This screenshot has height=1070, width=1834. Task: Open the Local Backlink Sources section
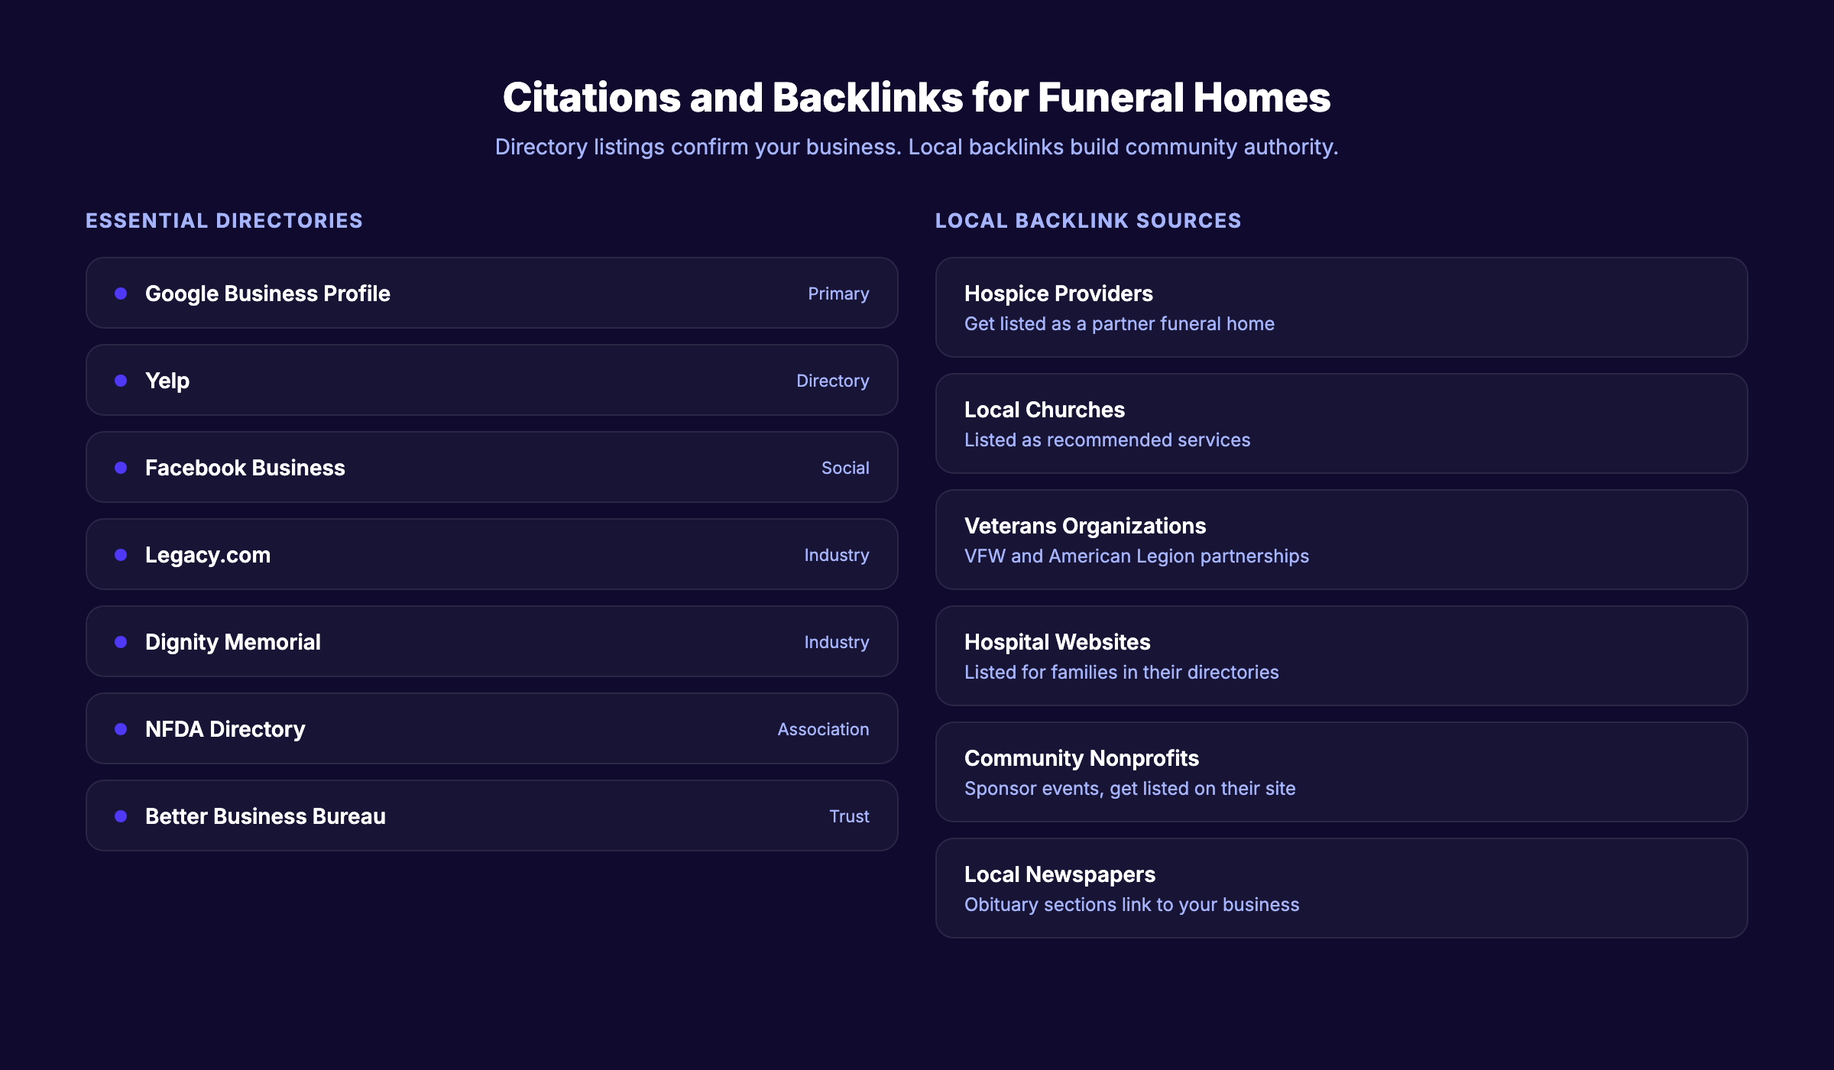(1088, 220)
